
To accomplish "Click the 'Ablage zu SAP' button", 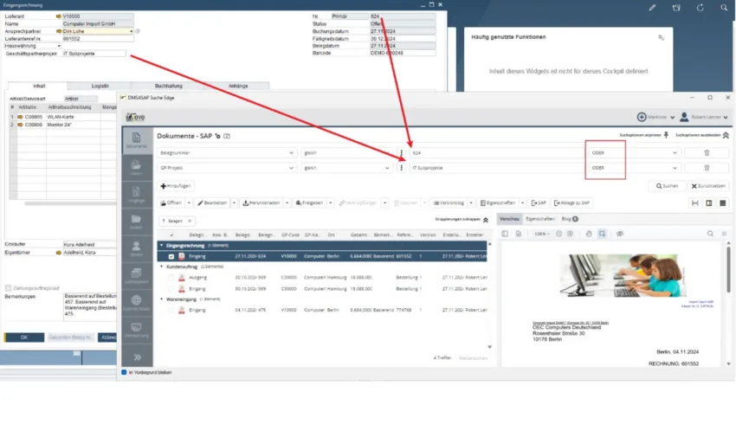I will point(571,203).
